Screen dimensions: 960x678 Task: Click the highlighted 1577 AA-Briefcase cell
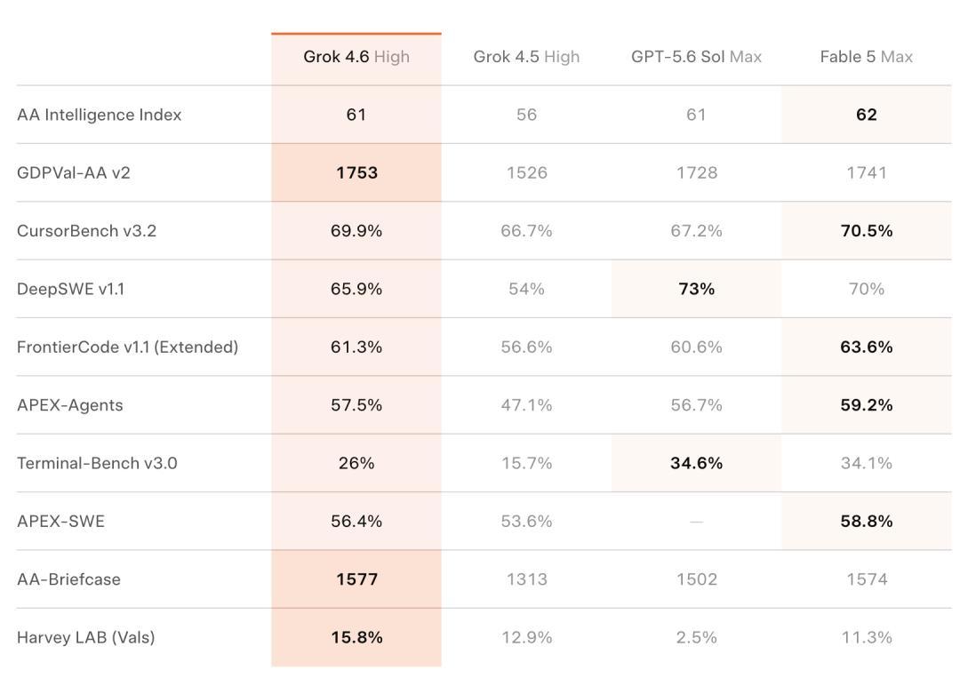(x=356, y=579)
